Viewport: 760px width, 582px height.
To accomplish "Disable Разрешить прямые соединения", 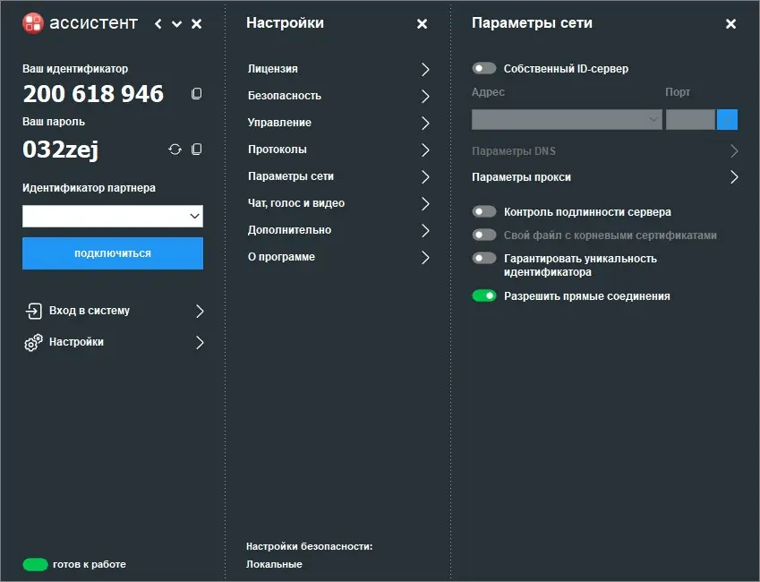I will coord(483,295).
